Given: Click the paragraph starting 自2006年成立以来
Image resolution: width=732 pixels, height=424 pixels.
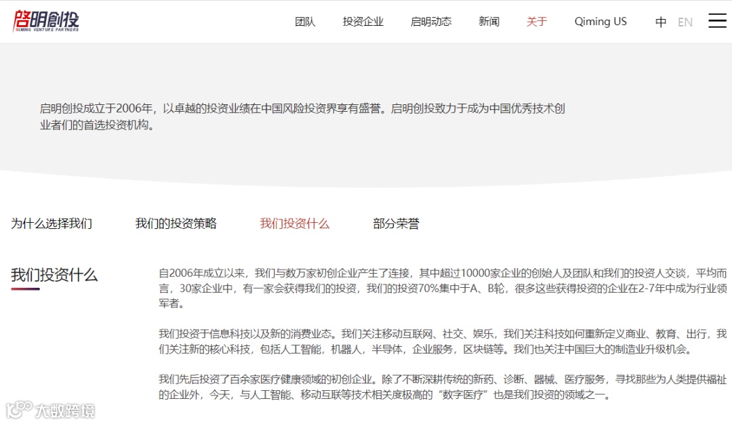Looking at the screenshot, I should click(x=443, y=289).
